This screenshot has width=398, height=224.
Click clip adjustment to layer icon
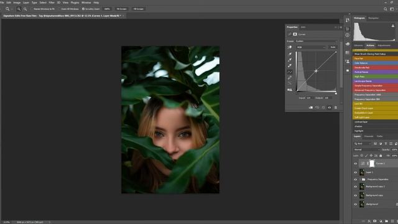(311, 108)
